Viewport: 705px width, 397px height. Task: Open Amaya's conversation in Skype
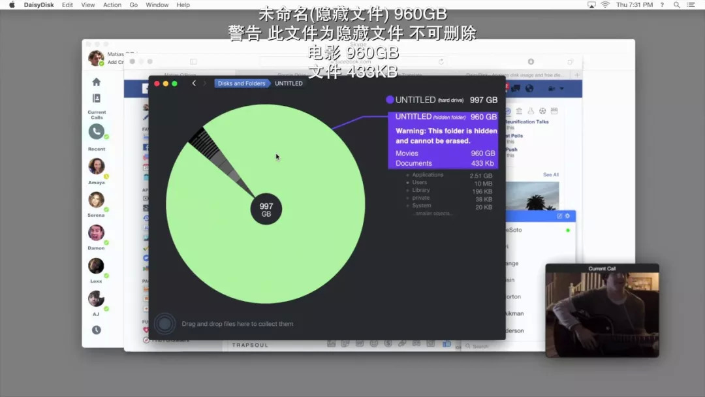point(96,167)
